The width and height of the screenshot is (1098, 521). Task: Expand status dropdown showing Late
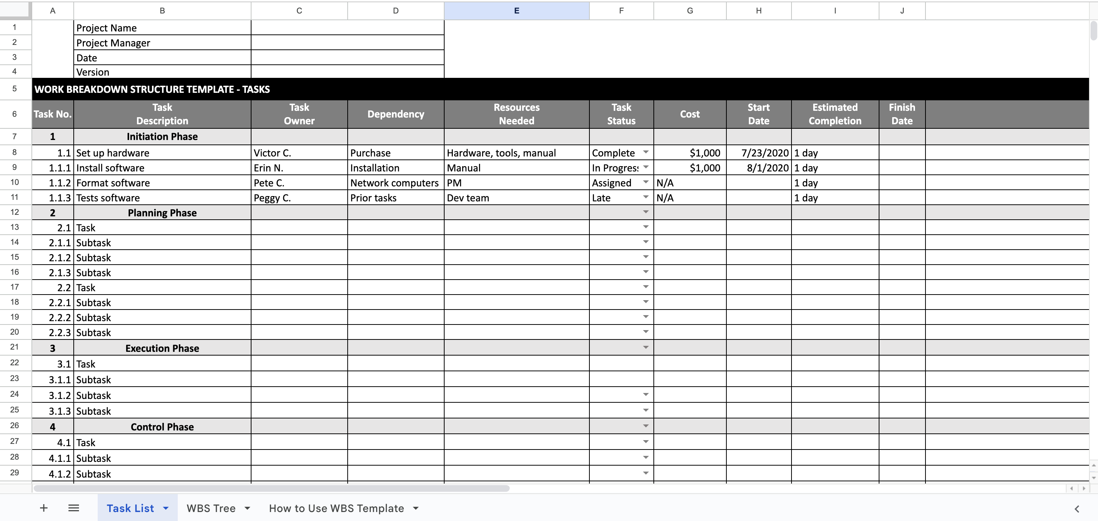645,197
